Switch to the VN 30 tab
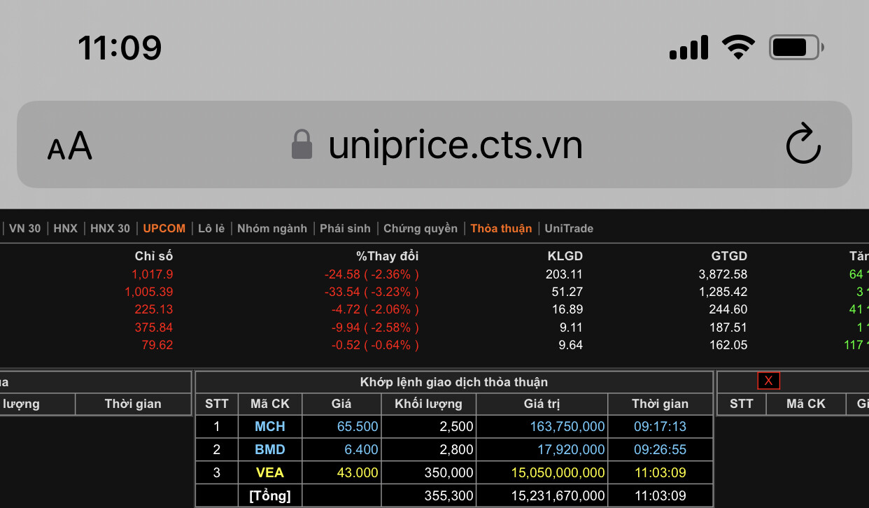Screen dimensions: 869x508 24,228
